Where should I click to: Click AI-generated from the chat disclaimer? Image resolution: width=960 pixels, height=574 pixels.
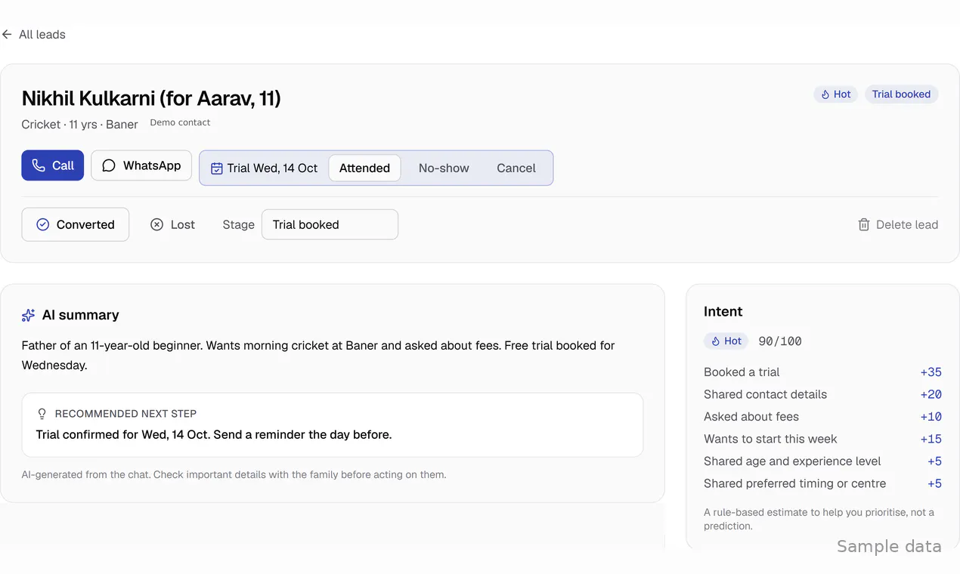coord(234,475)
